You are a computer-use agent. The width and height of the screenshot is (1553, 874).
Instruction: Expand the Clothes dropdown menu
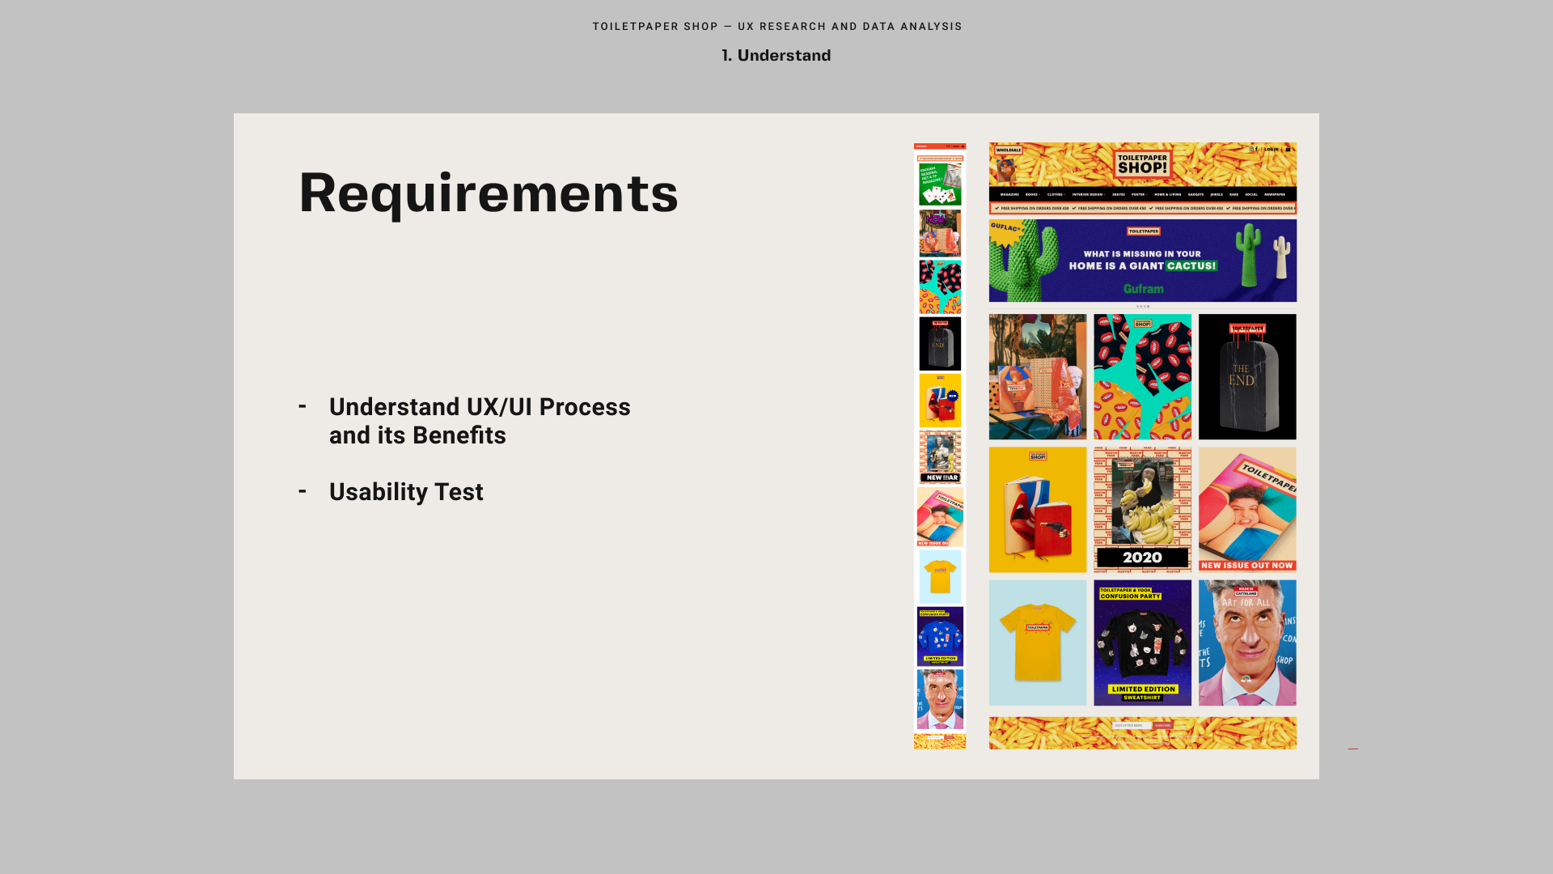[x=1056, y=194]
